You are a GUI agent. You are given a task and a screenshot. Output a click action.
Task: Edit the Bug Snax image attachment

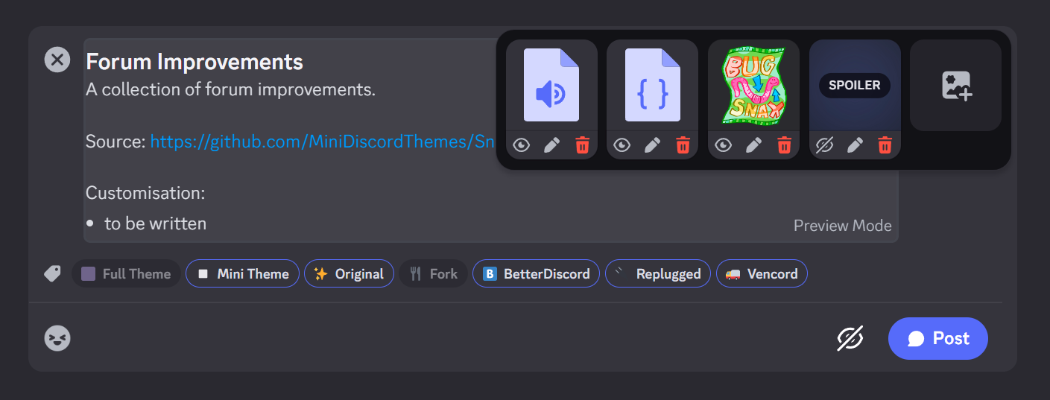point(754,145)
